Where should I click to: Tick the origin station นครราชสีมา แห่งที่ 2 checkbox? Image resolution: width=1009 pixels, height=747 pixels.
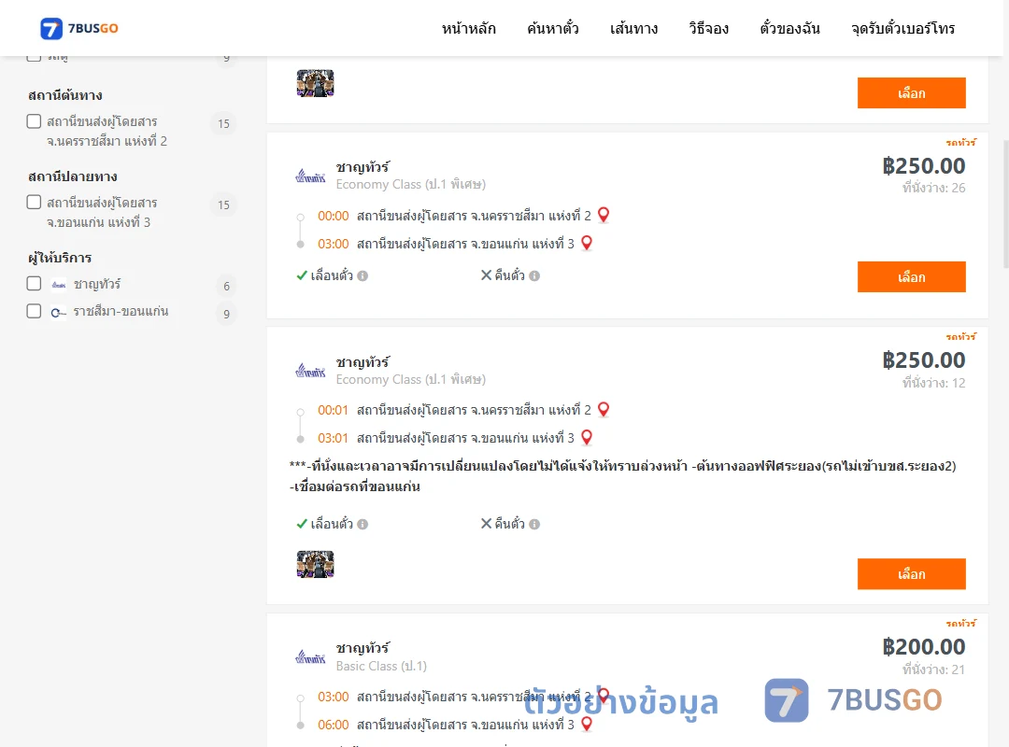(x=35, y=121)
